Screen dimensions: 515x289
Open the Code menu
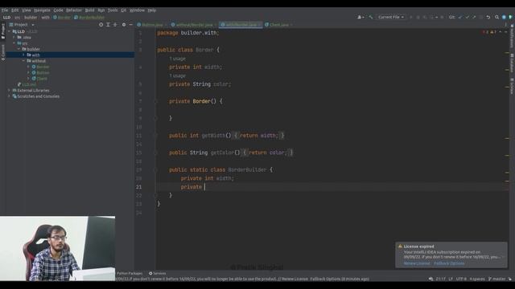click(x=58, y=10)
